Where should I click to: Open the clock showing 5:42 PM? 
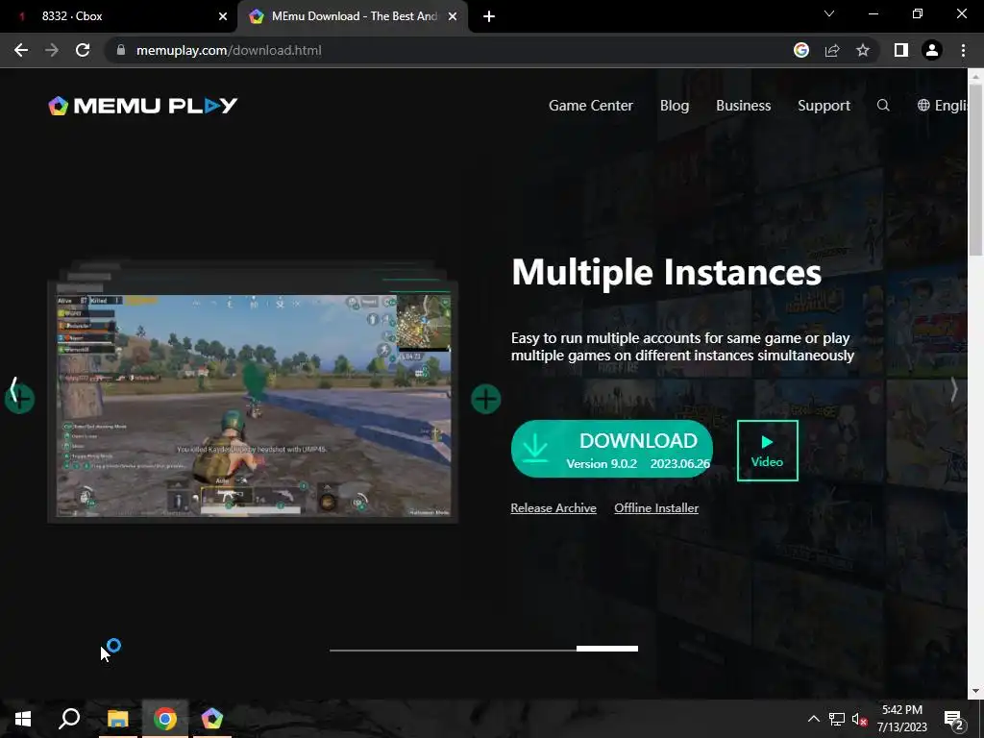coord(901,719)
